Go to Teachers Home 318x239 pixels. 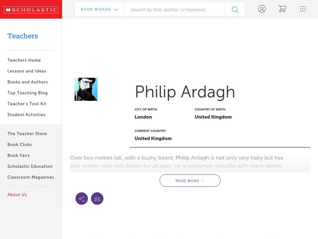click(24, 60)
